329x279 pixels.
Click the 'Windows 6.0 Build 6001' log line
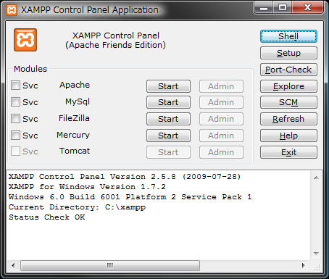(130, 197)
